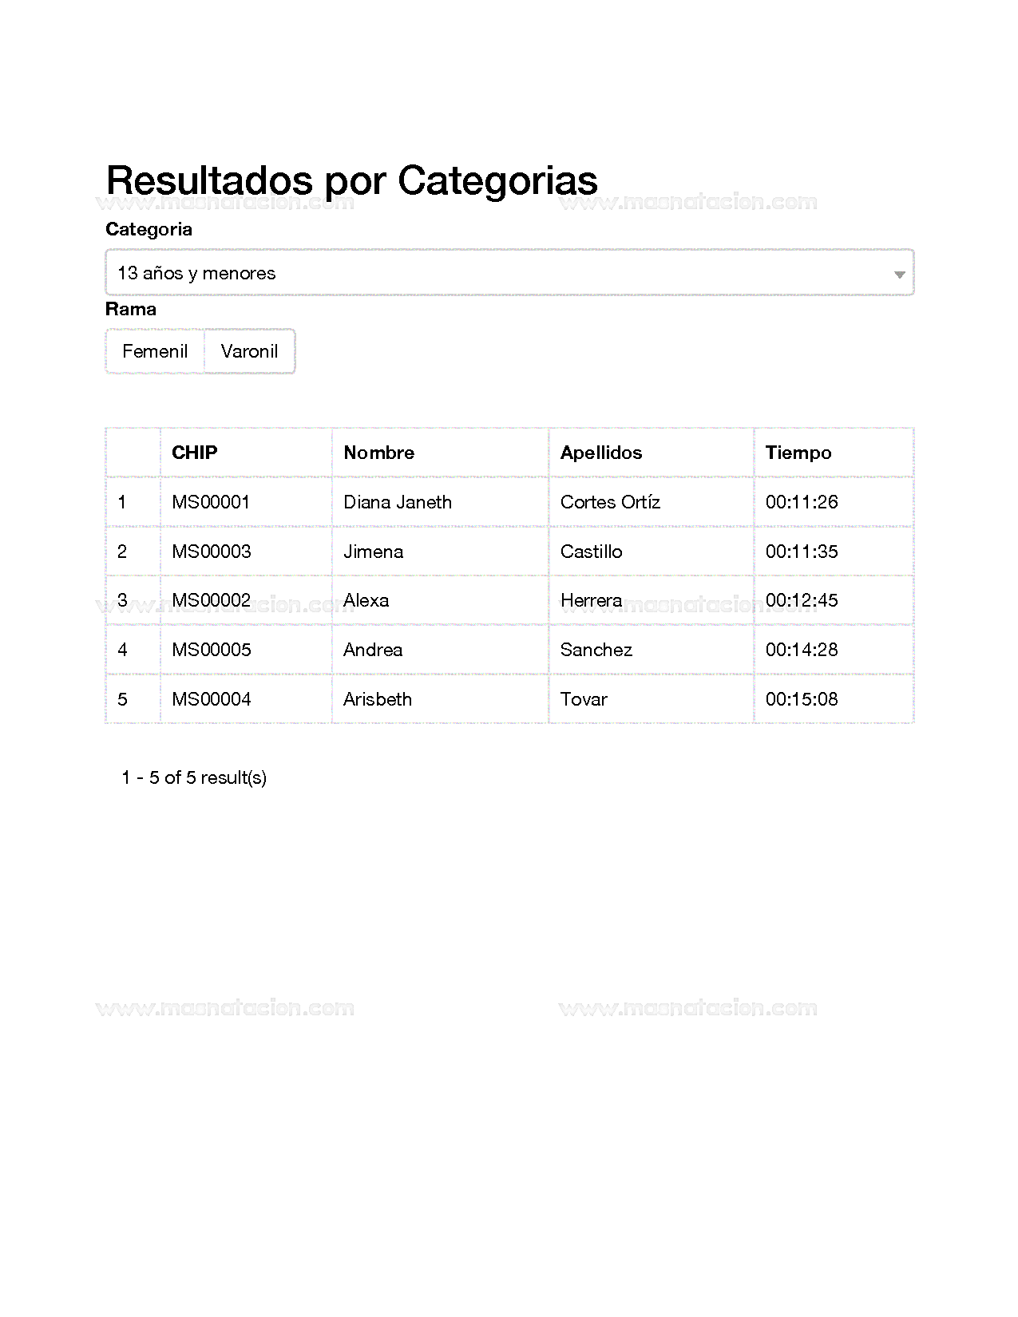Select the Femenil branch toggle
This screenshot has height=1317, width=1018.
click(x=155, y=351)
